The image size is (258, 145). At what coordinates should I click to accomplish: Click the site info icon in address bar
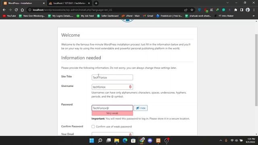pyautogui.click(x=30, y=10)
